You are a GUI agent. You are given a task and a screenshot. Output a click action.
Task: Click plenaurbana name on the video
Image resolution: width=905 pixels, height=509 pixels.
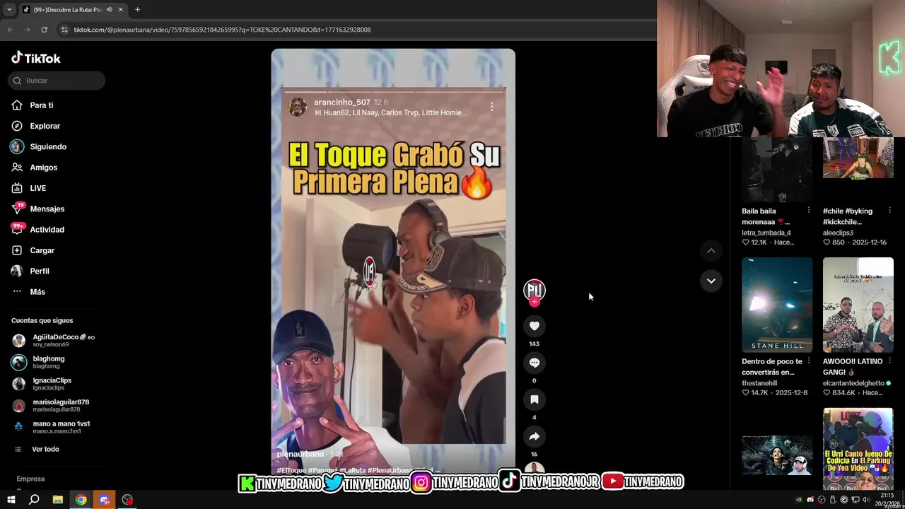(300, 454)
